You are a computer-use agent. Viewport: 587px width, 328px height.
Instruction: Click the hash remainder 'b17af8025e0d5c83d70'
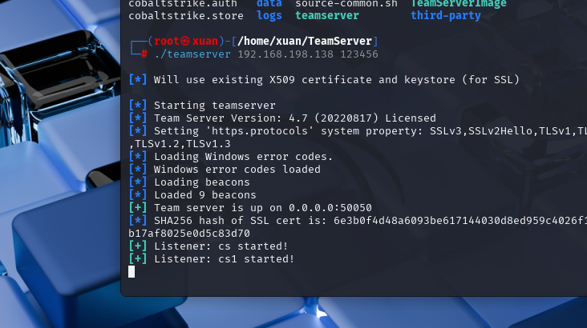pos(189,233)
